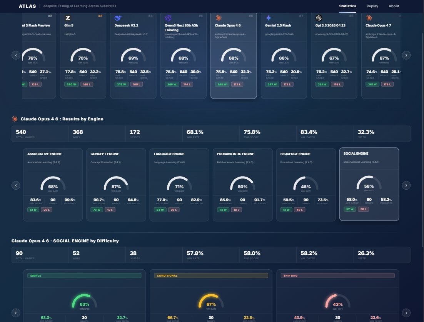This screenshot has width=424, height=322.
Task: Click the yellow 67% Conditional gauge
Action: (x=211, y=302)
